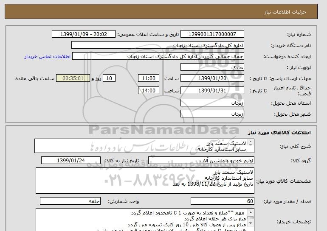Image resolution: width=327 pixels, height=231 pixels.
Task: Click the label تاریخ و ساعت اعلان عمومی
Action: click(148, 35)
